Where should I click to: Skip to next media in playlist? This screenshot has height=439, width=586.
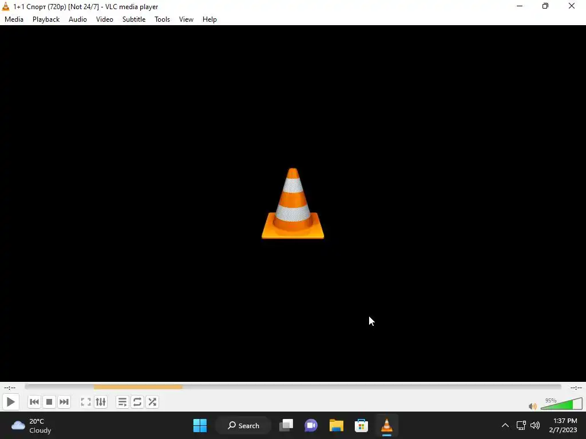pos(64,402)
